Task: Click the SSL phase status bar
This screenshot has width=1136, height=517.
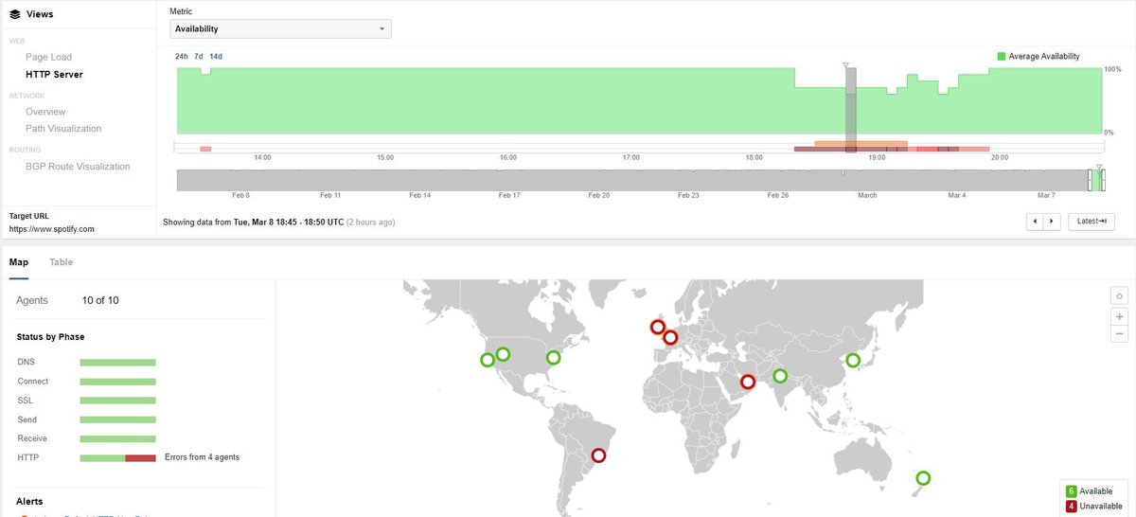Action: coord(117,401)
